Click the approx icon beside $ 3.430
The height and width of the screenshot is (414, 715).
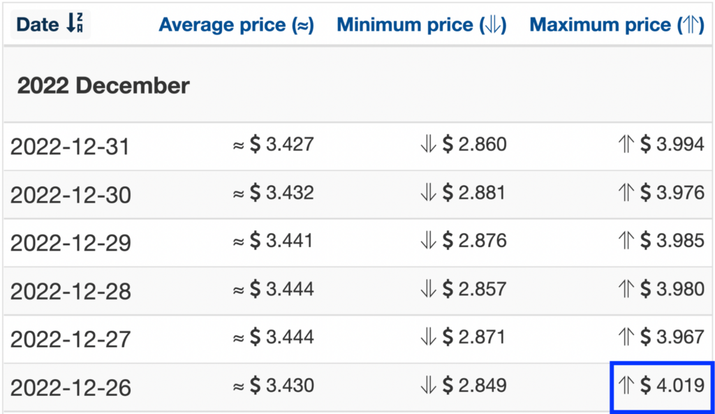[x=238, y=387]
